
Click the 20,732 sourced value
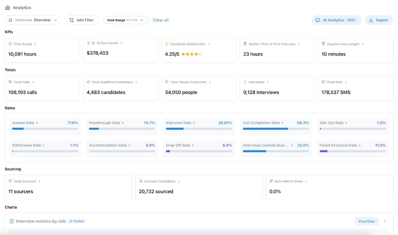(x=156, y=191)
